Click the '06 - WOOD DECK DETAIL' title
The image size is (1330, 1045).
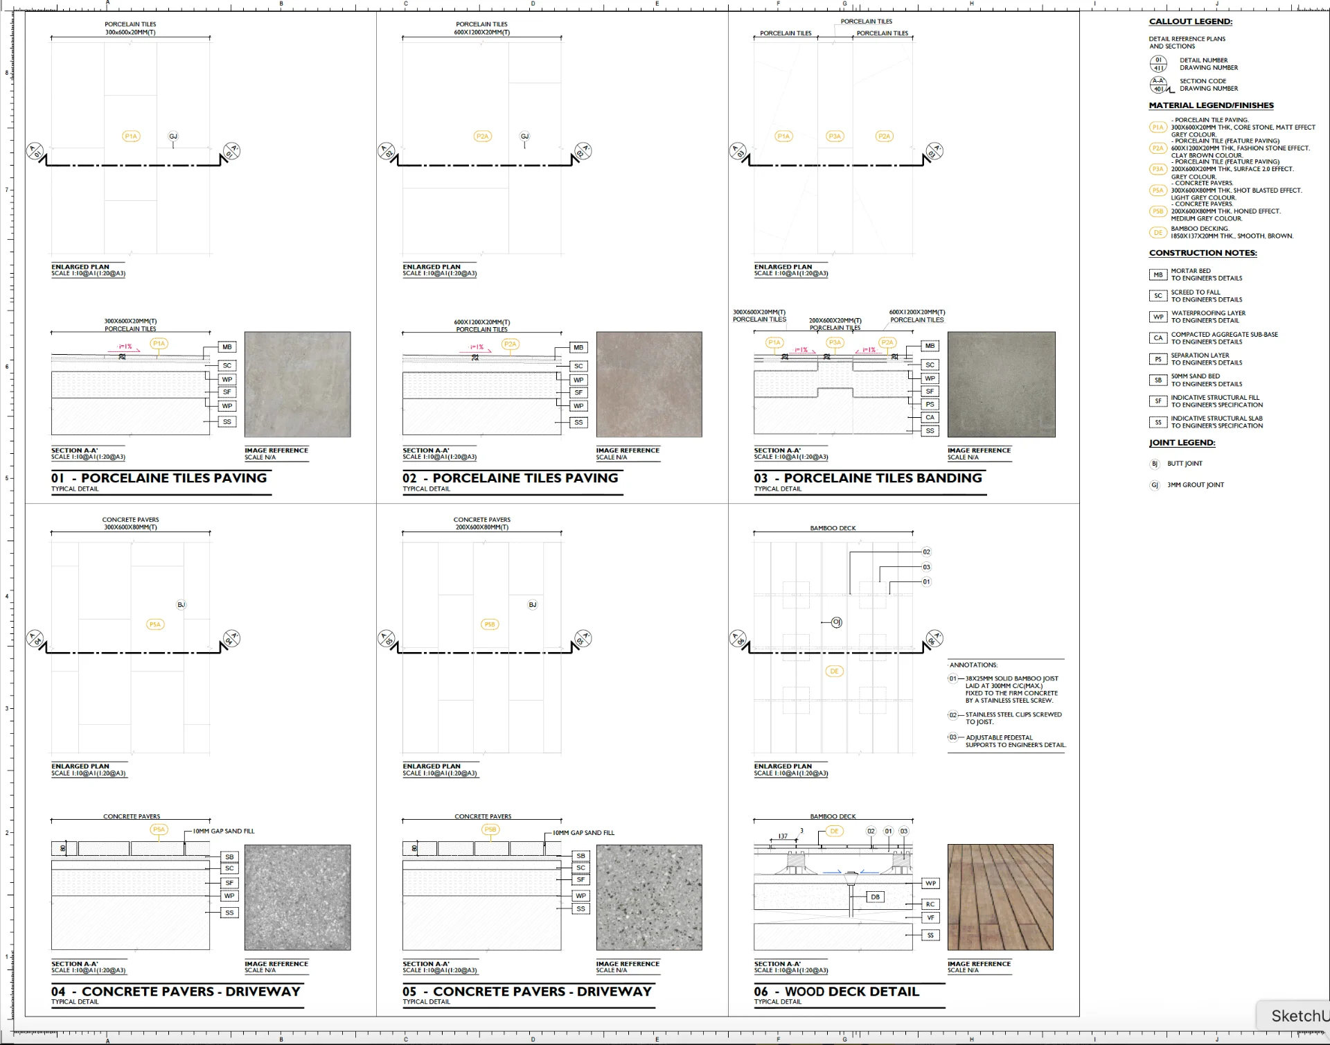tap(837, 992)
